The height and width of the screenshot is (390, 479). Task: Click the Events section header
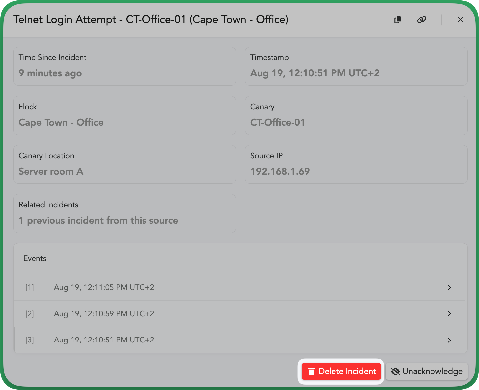click(x=35, y=258)
